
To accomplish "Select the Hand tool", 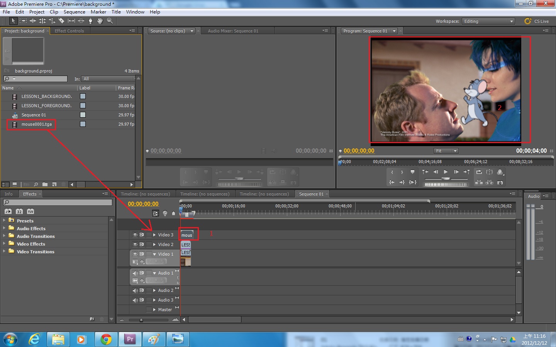I will [100, 21].
